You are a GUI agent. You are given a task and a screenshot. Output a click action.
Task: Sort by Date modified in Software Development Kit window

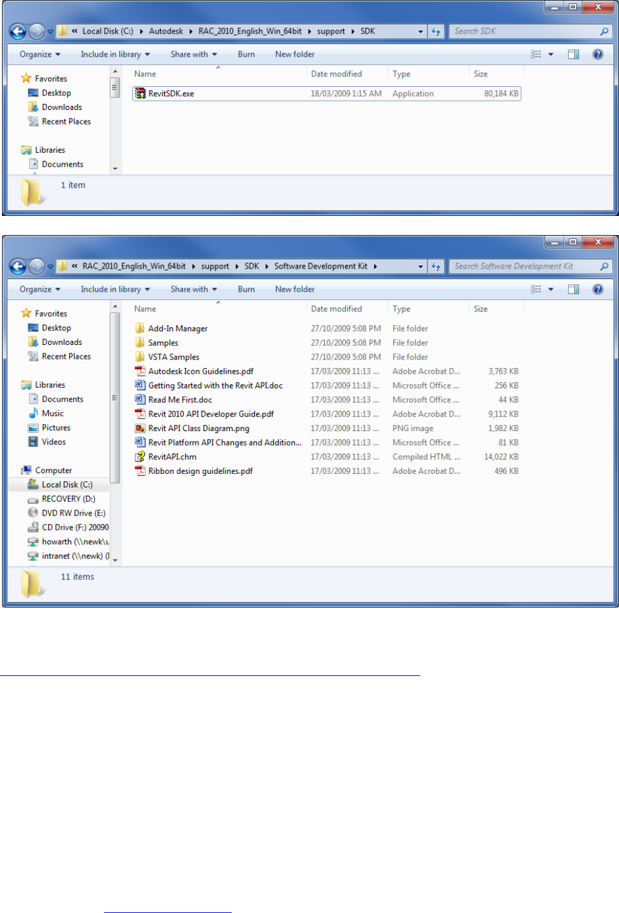(336, 309)
